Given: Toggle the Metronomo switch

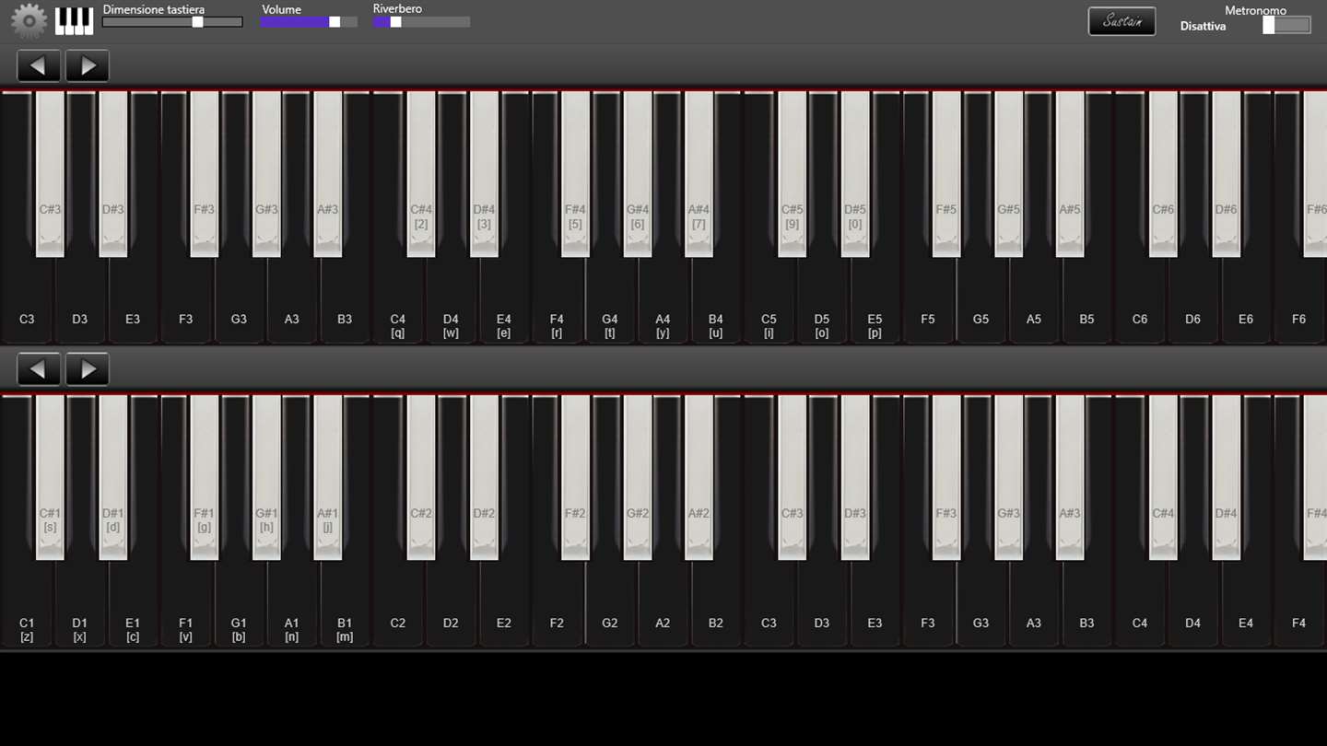Looking at the screenshot, I should [x=1286, y=26].
